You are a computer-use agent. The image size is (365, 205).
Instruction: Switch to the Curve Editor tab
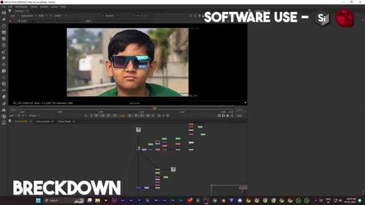[43, 121]
